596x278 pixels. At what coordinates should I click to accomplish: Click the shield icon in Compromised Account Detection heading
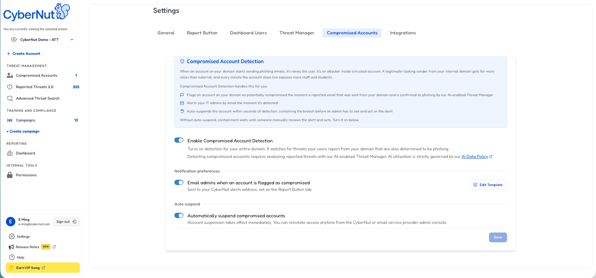pyautogui.click(x=182, y=61)
